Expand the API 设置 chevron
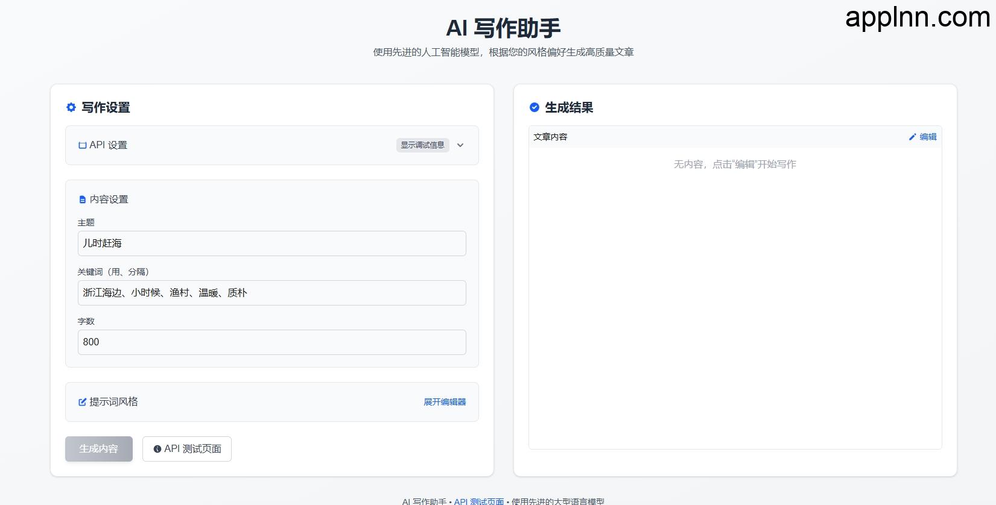The image size is (996, 505). point(460,145)
